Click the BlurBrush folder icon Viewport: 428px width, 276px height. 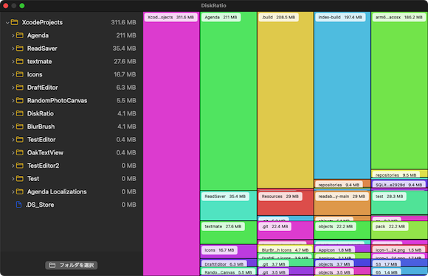pyautogui.click(x=20, y=127)
